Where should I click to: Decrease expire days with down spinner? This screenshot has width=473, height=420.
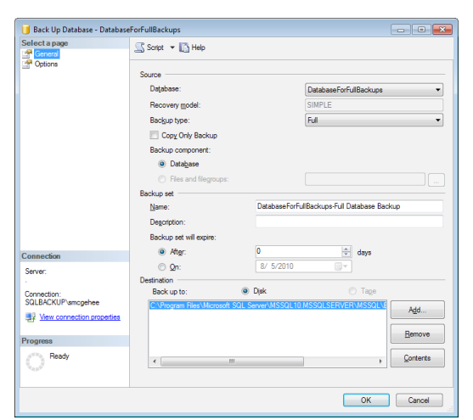point(346,255)
